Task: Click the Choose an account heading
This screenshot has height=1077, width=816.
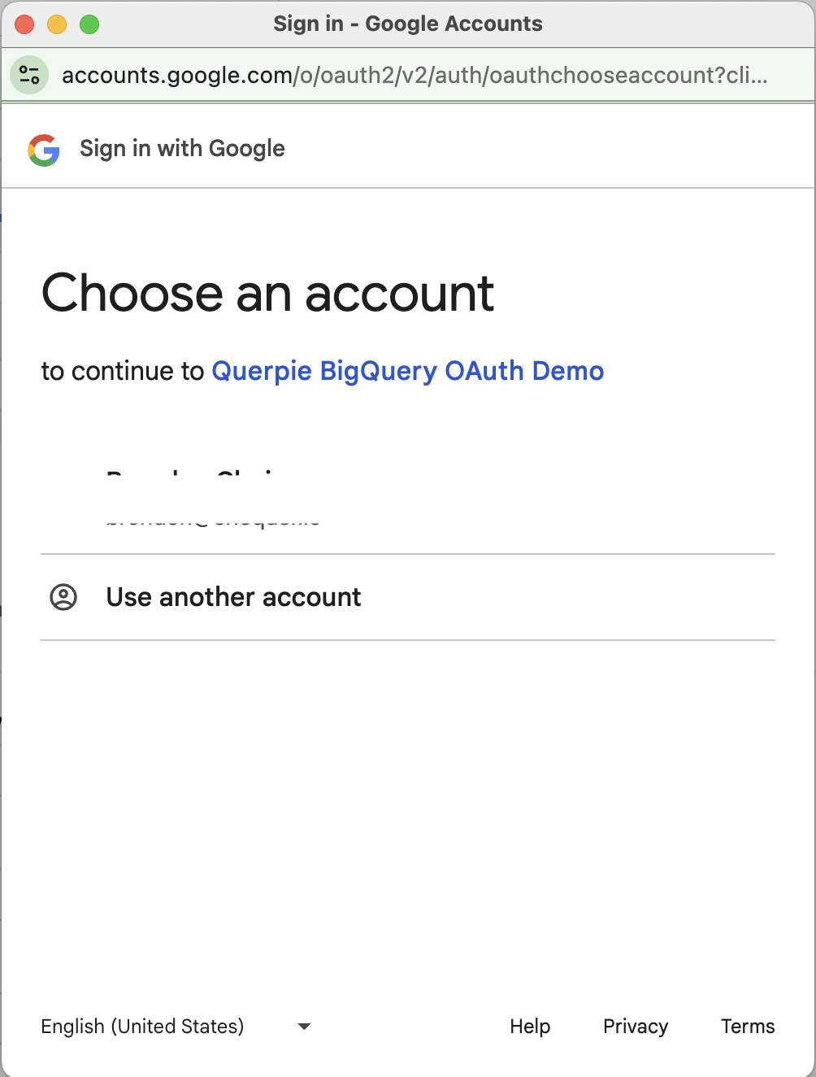Action: pos(267,293)
